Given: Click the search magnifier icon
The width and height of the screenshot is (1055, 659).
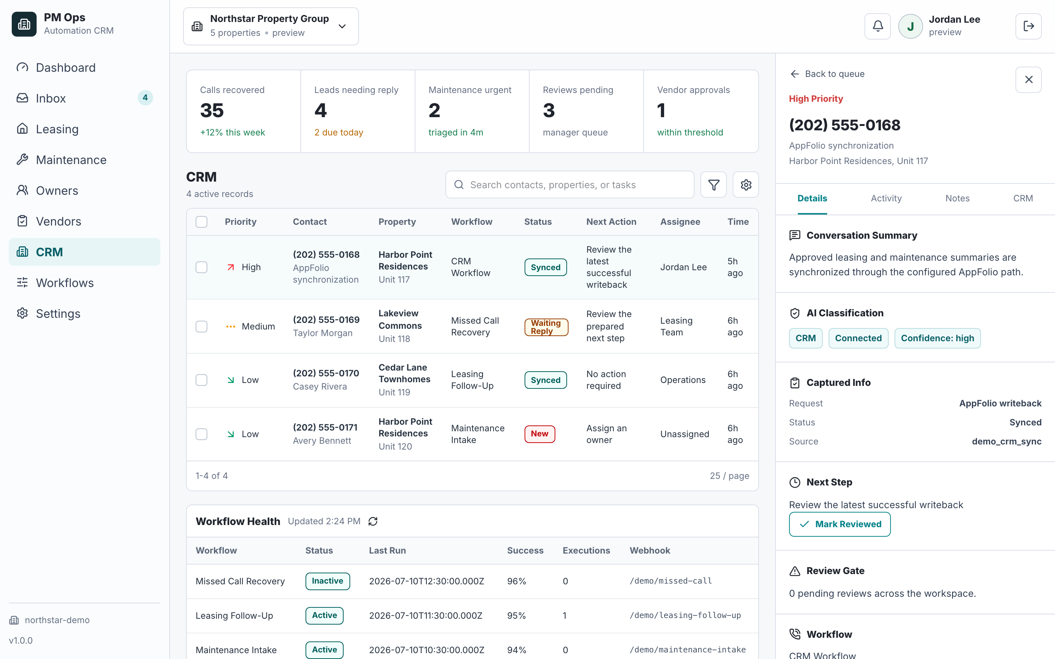Looking at the screenshot, I should 459,185.
